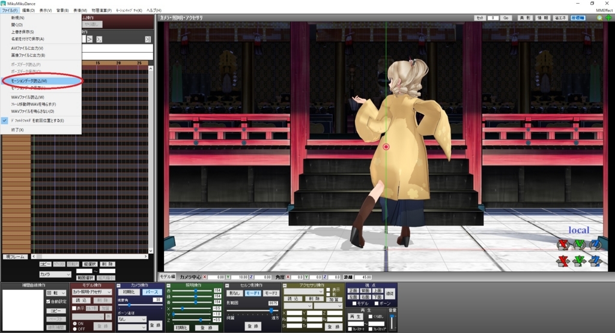Viewport: 615px width, 333px height.
Task: Collapse the セルフ影操作 panel with minus icon
Action: [x=227, y=286]
